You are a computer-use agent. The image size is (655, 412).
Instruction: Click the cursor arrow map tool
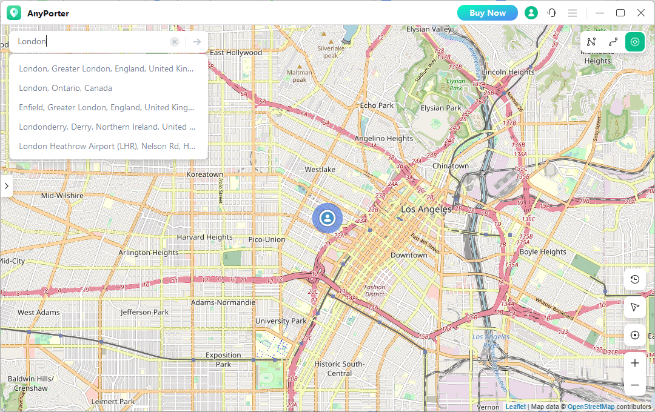(634, 307)
